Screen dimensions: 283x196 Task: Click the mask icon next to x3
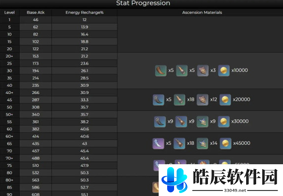click(203, 70)
